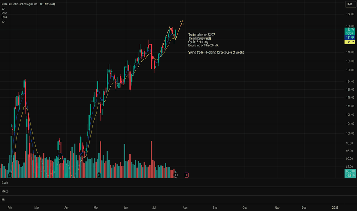Click the Aug label on time axis
357x211 pixels.
(x=185, y=208)
